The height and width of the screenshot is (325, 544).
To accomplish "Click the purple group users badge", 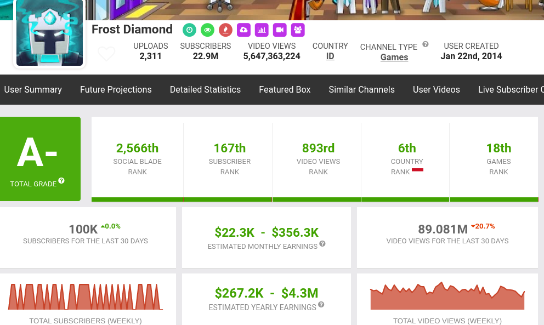I will click(x=298, y=30).
